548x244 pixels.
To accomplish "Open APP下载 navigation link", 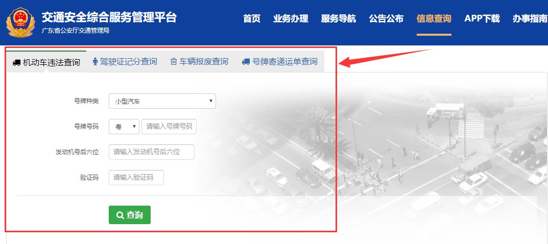I will 482,18.
